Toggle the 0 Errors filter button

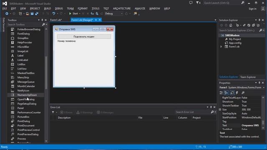[66, 112]
